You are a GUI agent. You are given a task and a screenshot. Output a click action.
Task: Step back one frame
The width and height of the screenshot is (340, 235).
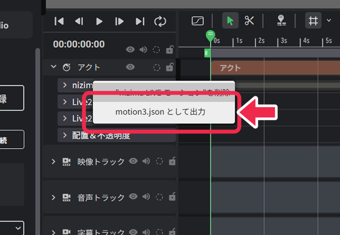[x=79, y=21]
